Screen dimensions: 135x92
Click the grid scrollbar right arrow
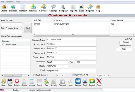click(133, 35)
